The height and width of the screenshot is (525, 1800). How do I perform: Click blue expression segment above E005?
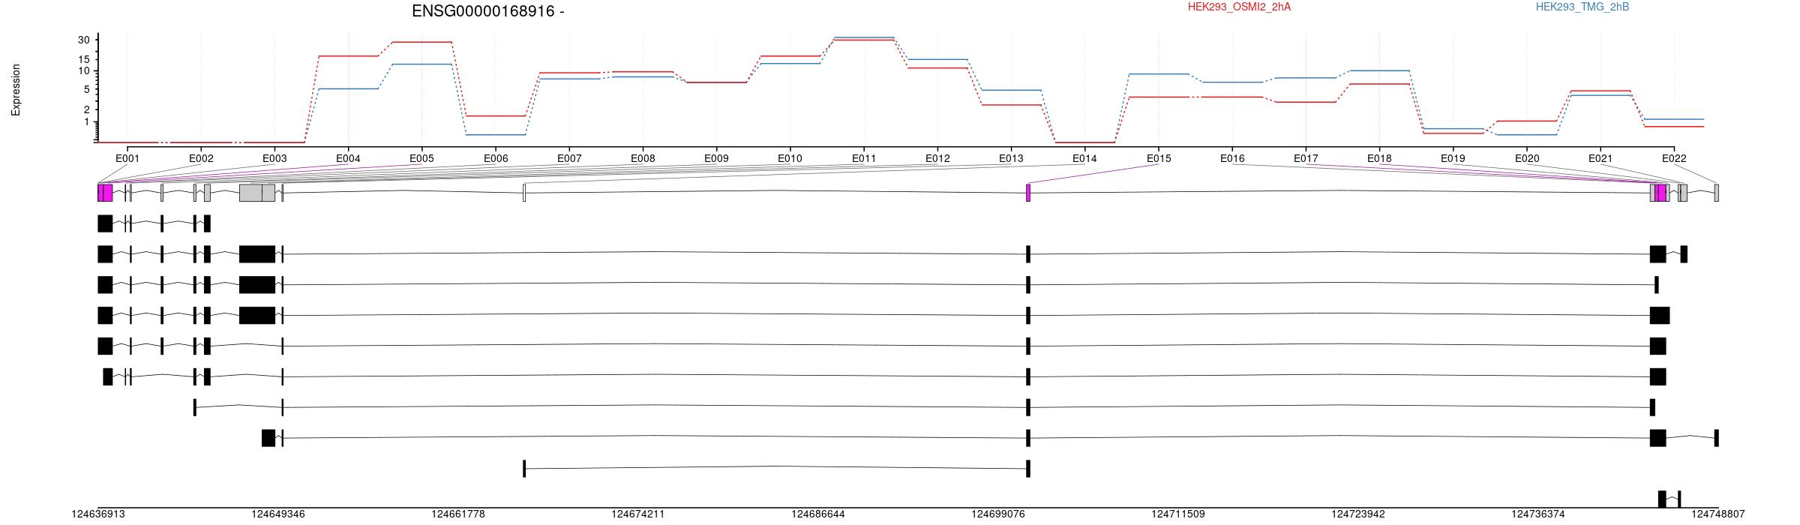421,64
